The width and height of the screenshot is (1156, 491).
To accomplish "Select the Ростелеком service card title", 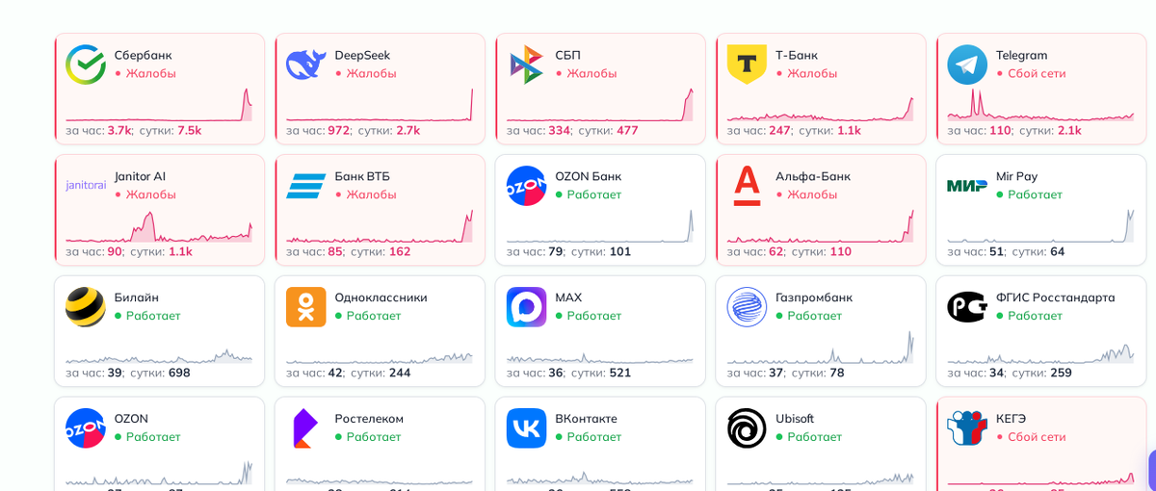I will click(369, 419).
